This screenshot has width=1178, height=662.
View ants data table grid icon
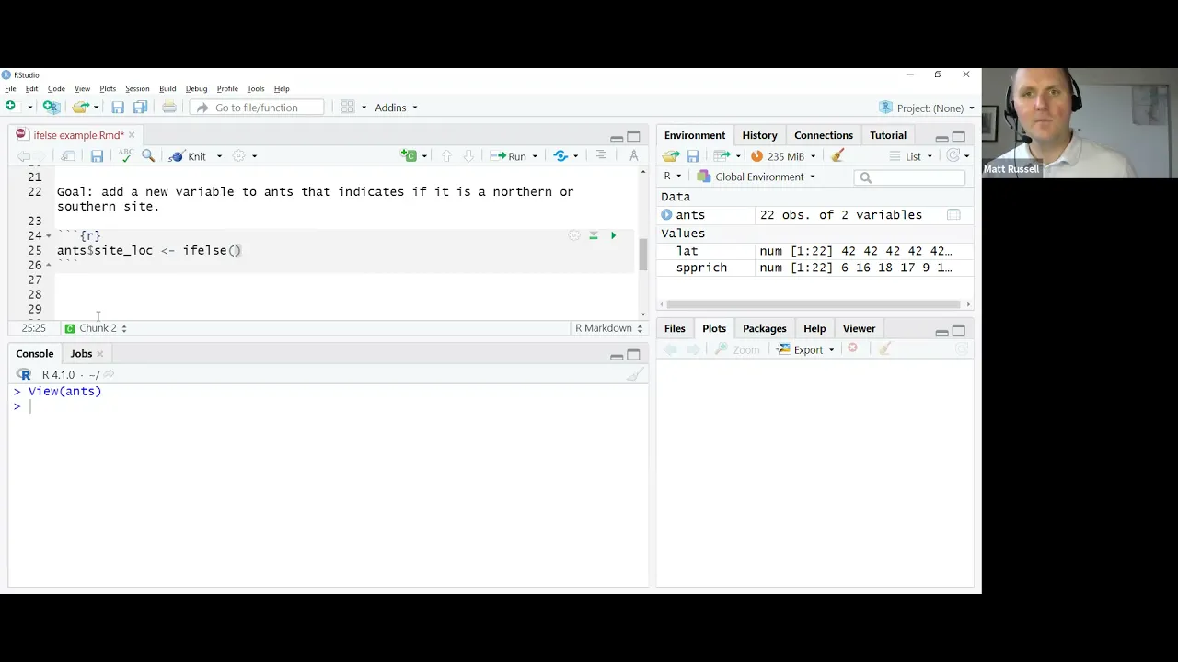point(953,215)
